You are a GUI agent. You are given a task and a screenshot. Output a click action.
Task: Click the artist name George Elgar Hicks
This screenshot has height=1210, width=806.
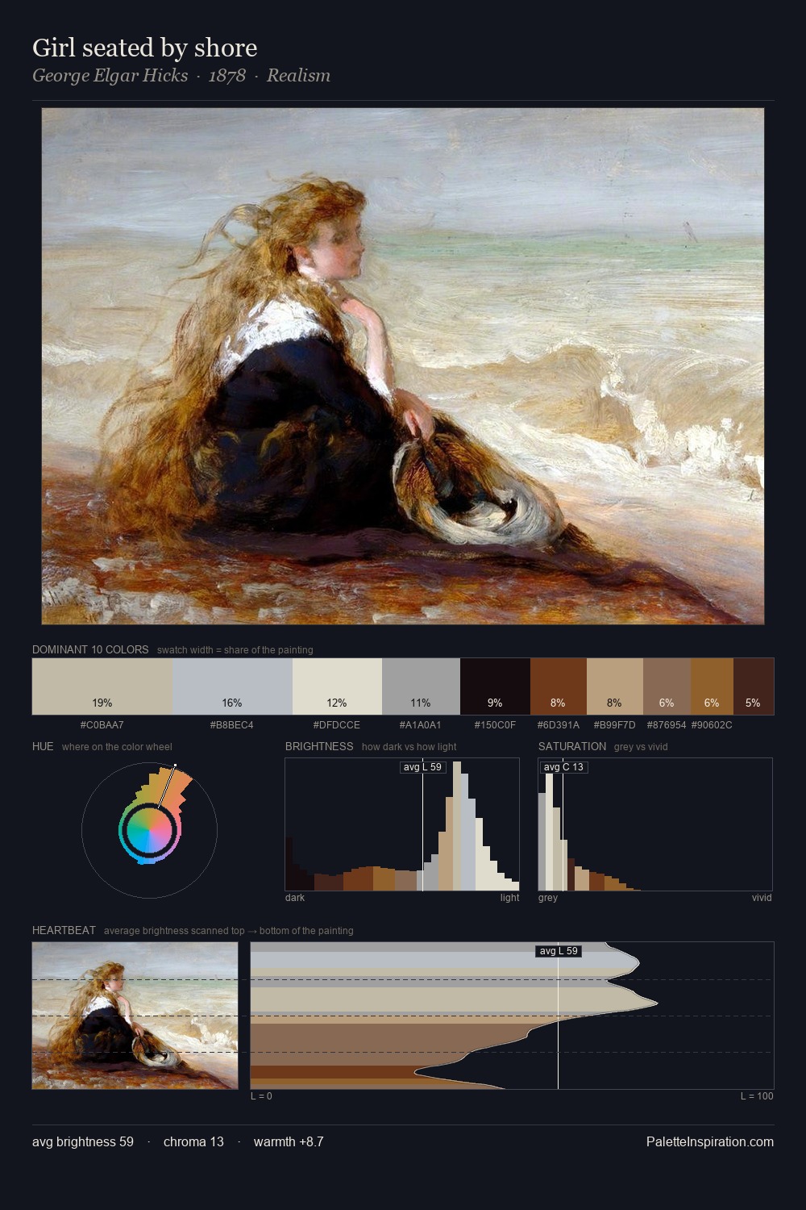tap(110, 75)
